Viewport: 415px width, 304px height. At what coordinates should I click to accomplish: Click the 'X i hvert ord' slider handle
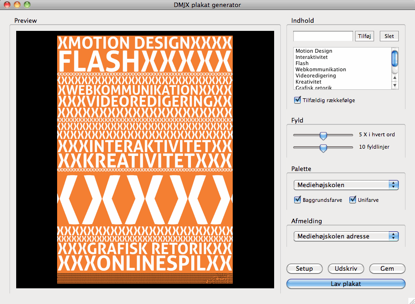(x=323, y=135)
